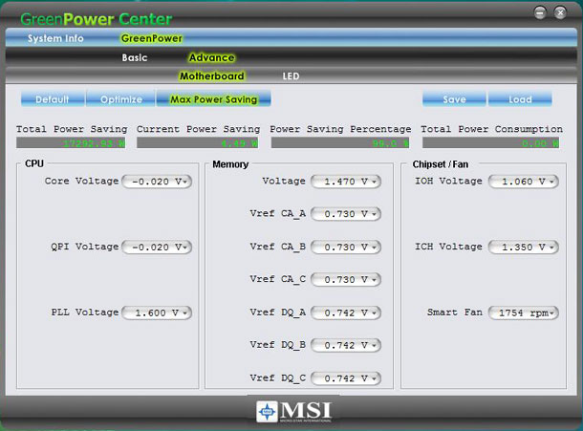Click the Chipset / Fan group label
This screenshot has width=583, height=431.
[x=441, y=164]
